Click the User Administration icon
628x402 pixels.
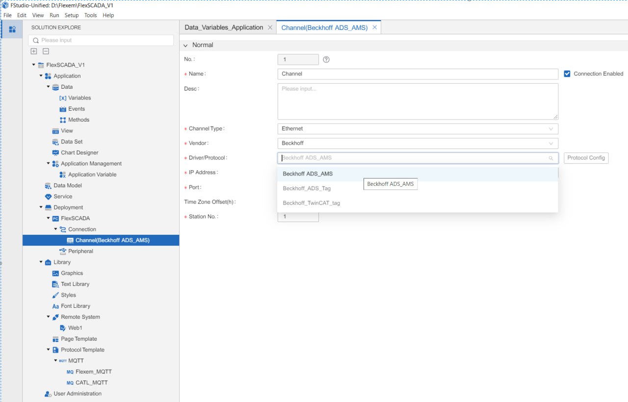tap(48, 394)
